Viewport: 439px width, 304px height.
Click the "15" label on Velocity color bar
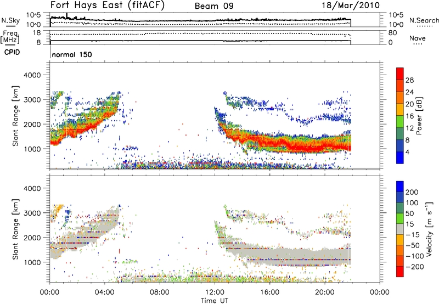pyautogui.click(x=410, y=224)
